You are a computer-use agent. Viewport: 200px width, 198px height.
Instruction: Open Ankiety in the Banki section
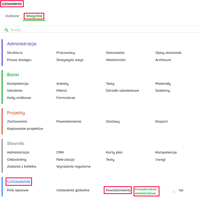62,84
